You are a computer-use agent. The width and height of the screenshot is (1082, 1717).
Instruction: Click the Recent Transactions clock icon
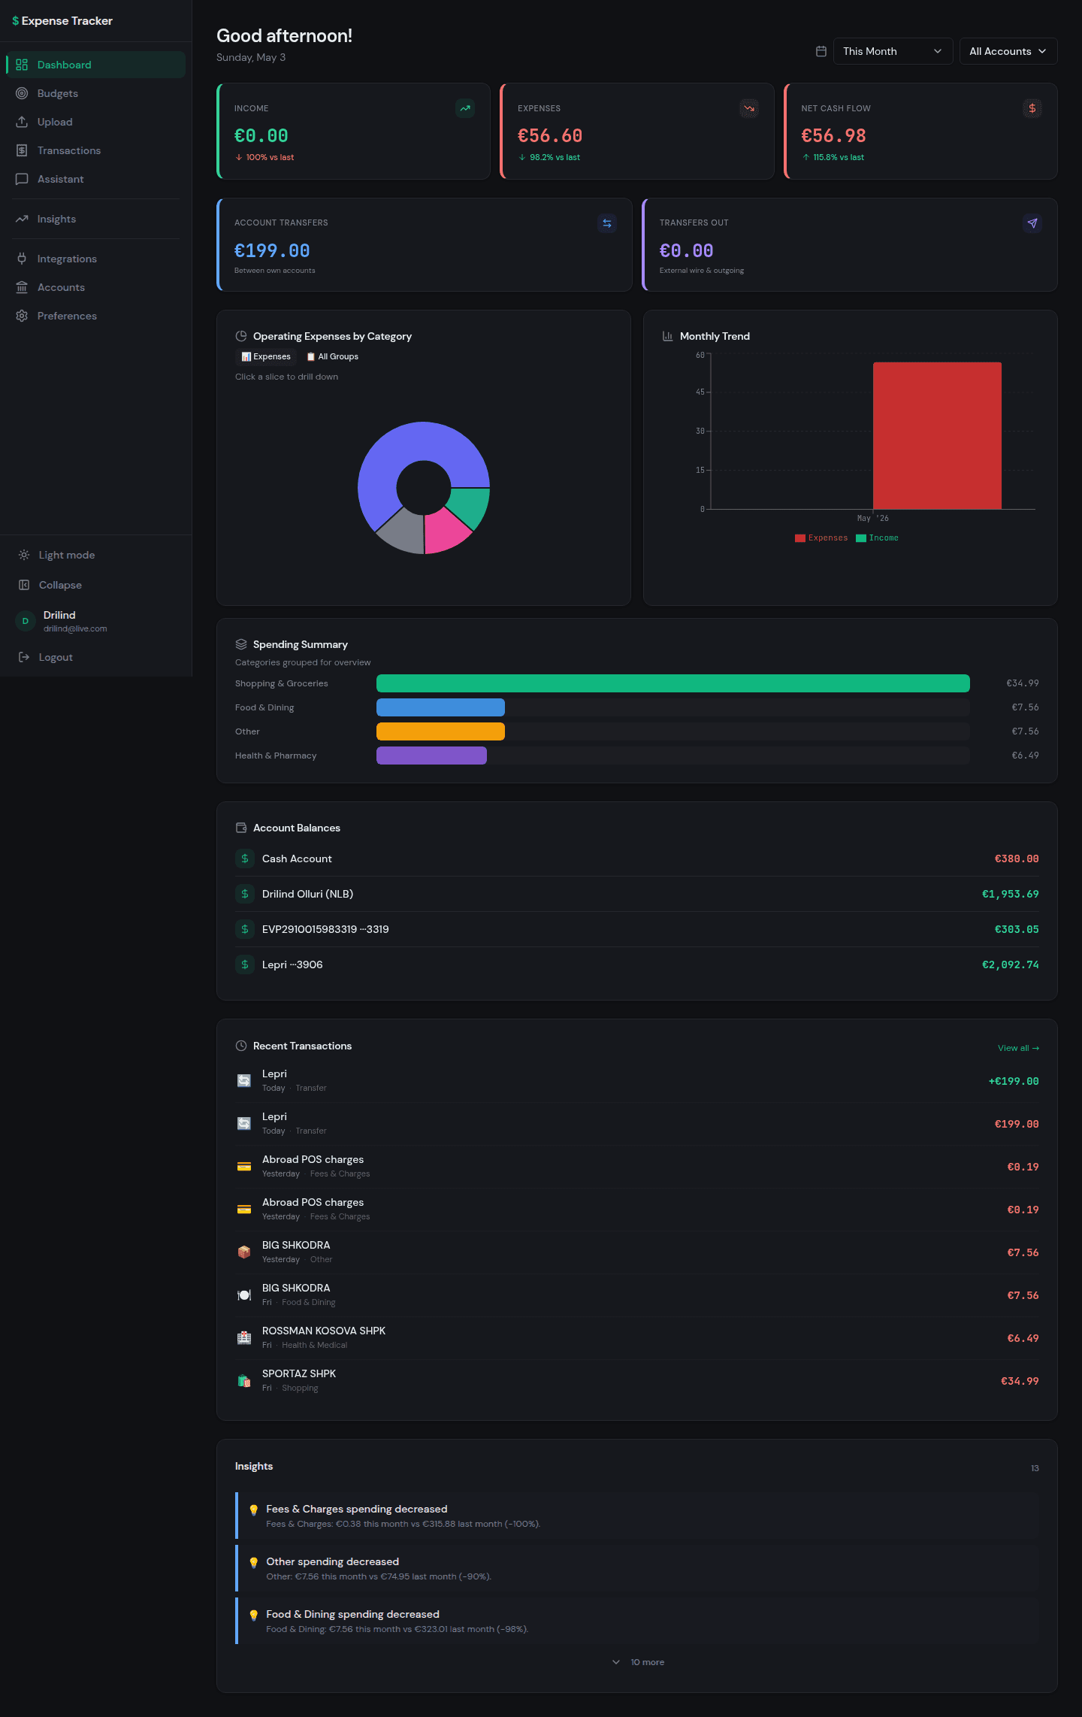pyautogui.click(x=241, y=1046)
